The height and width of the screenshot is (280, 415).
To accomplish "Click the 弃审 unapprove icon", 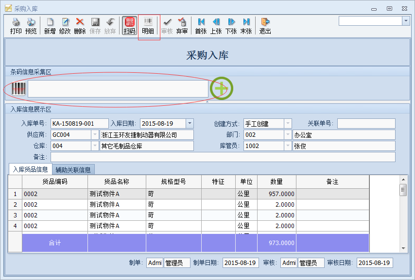I will tap(182, 26).
